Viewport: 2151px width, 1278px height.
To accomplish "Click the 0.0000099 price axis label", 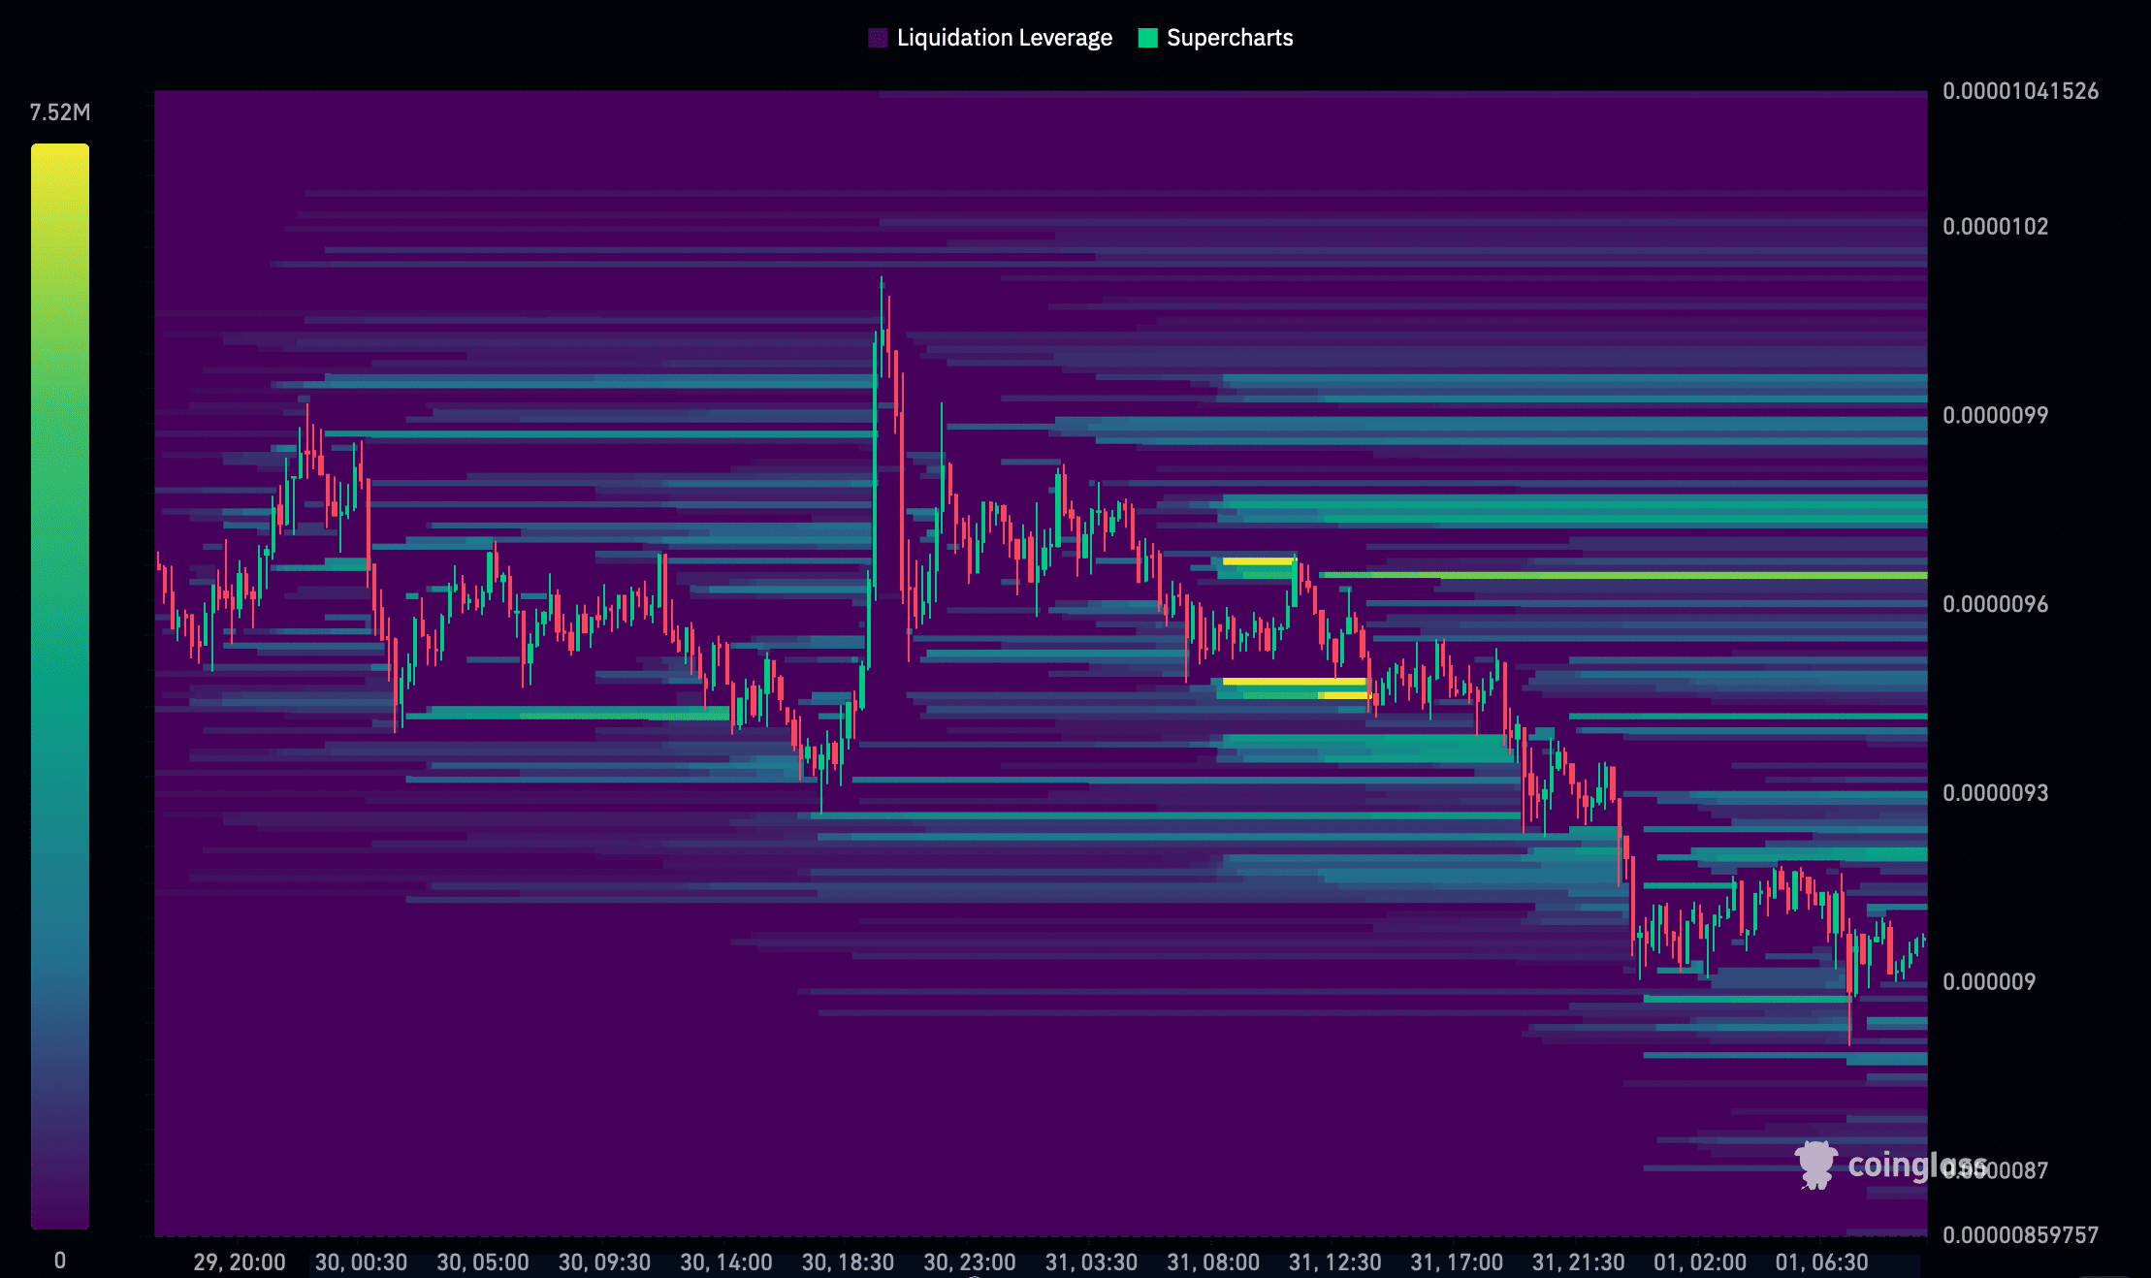I will tap(1995, 415).
